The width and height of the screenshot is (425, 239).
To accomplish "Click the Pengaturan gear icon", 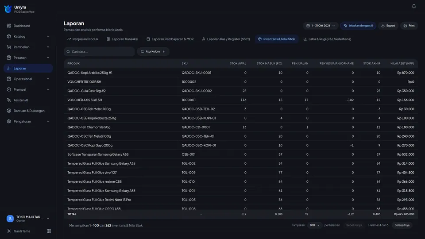I will click(x=9, y=121).
